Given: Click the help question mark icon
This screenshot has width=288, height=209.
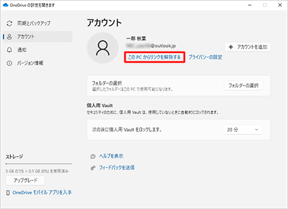Looking at the screenshot, I should coord(93,156).
